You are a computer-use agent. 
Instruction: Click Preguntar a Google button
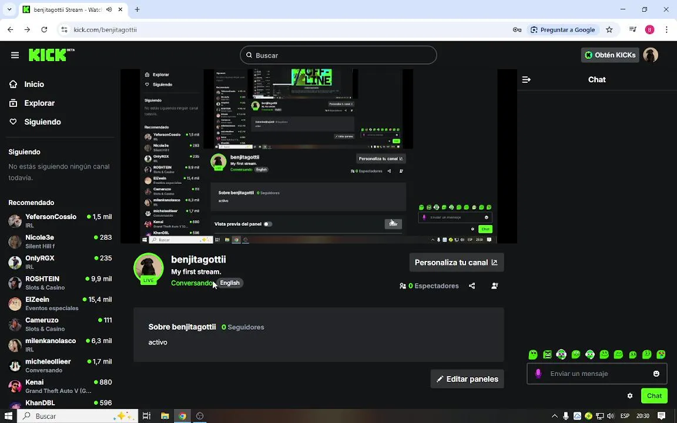click(x=562, y=30)
